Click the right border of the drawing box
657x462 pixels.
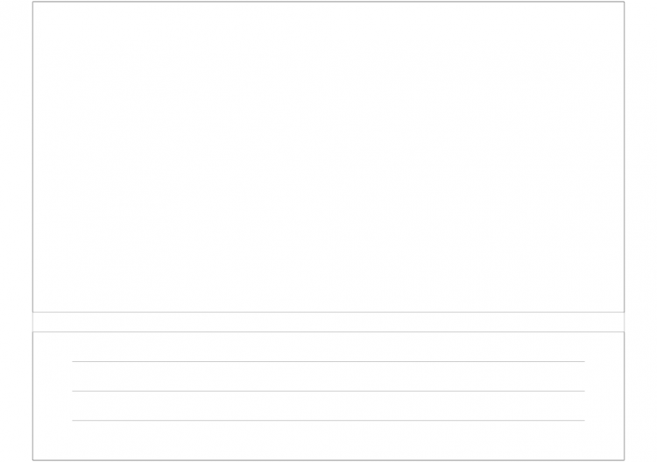pos(625,157)
